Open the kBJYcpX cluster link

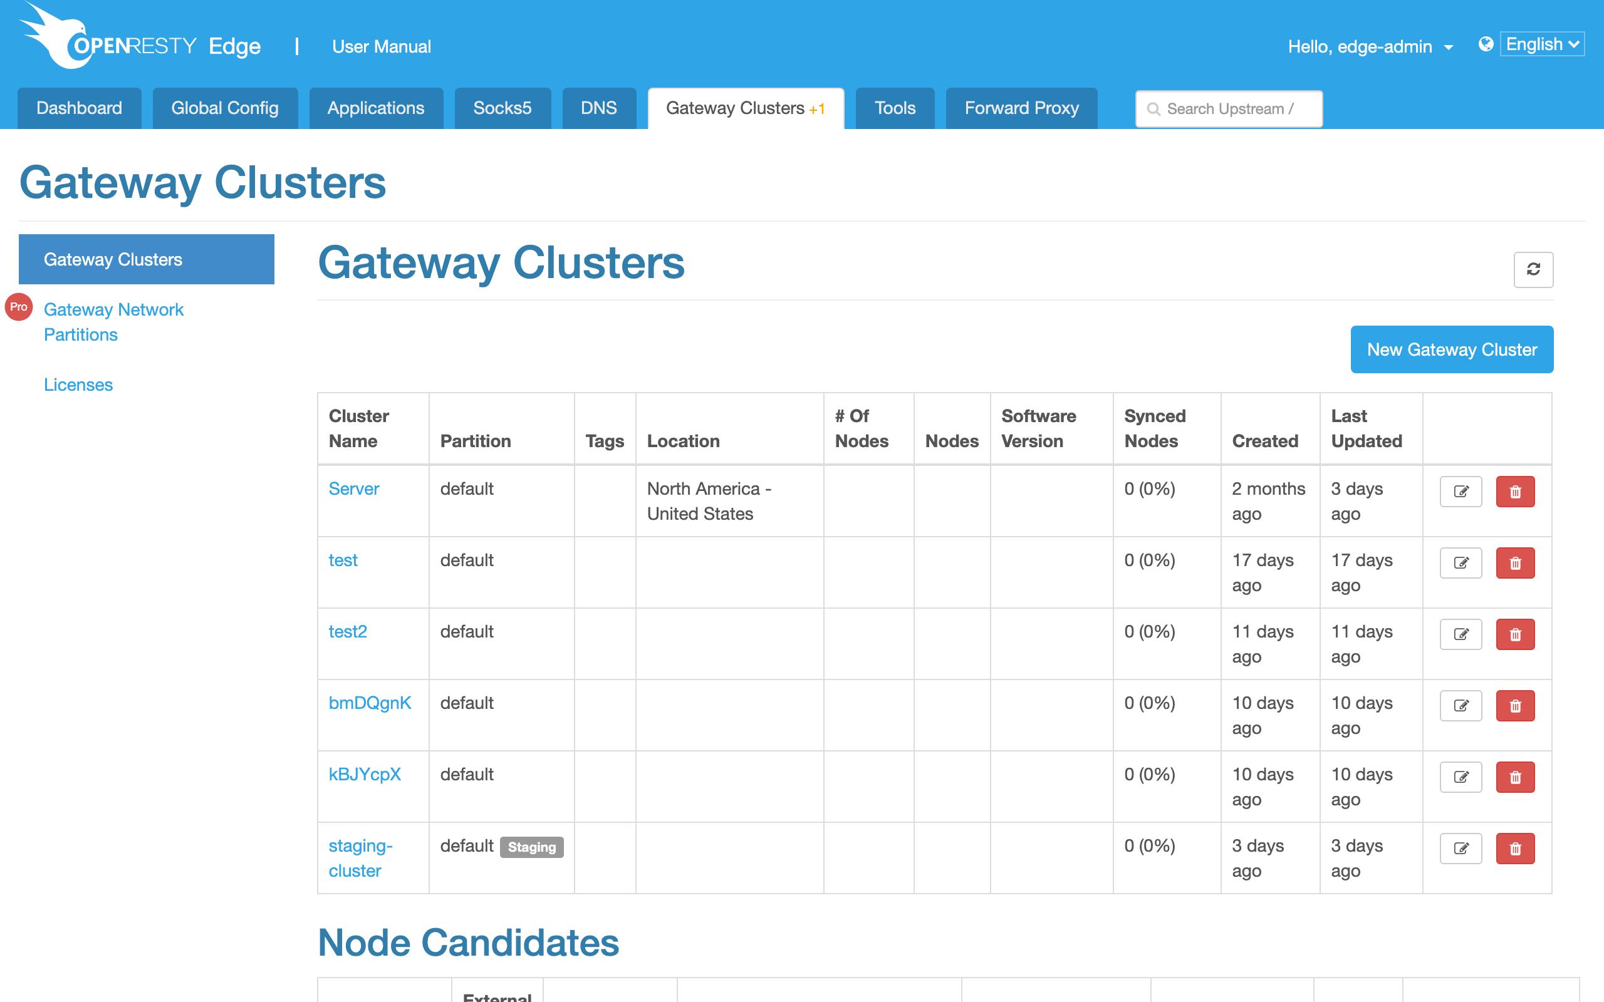[x=365, y=774]
